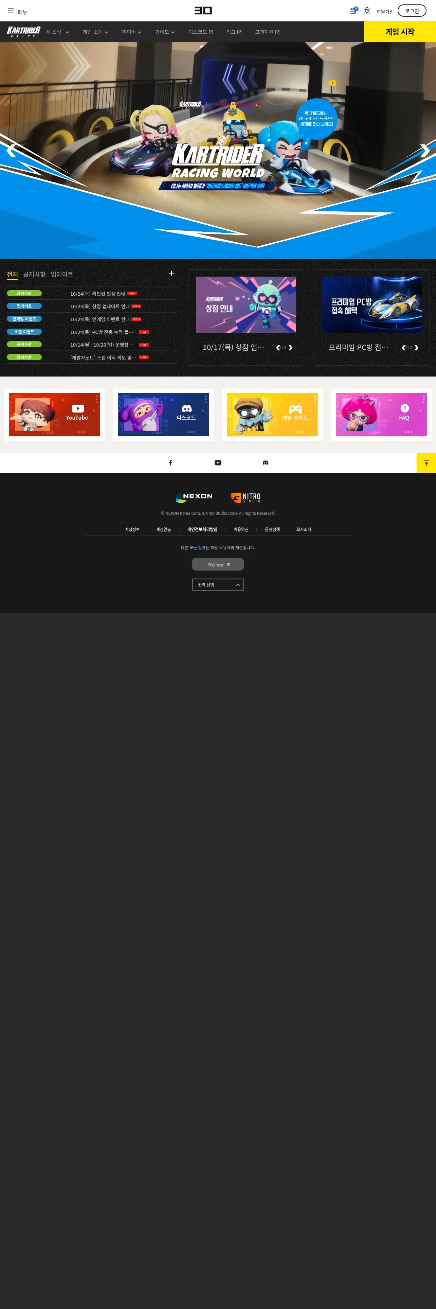
Task: Open the FAQ banner card
Action: (381, 415)
